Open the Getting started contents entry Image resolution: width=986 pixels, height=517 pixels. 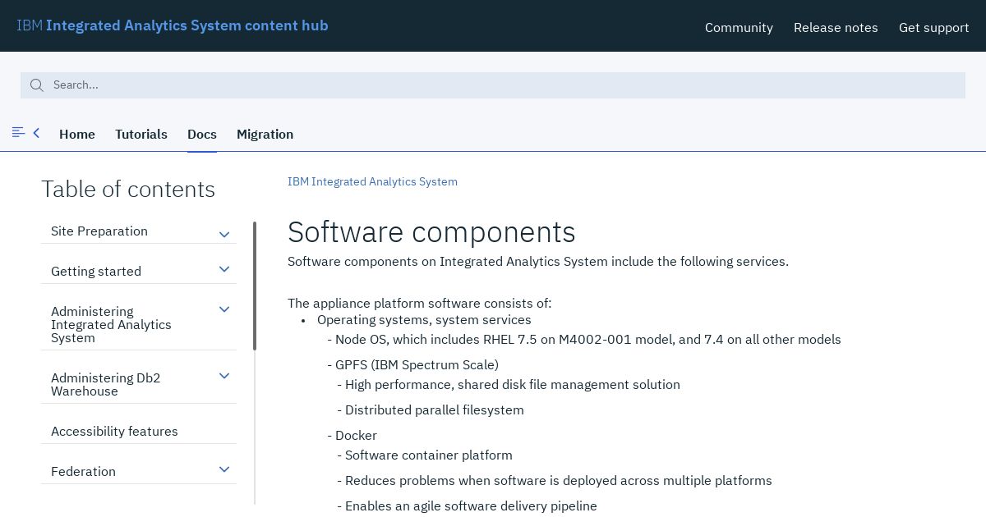(96, 272)
